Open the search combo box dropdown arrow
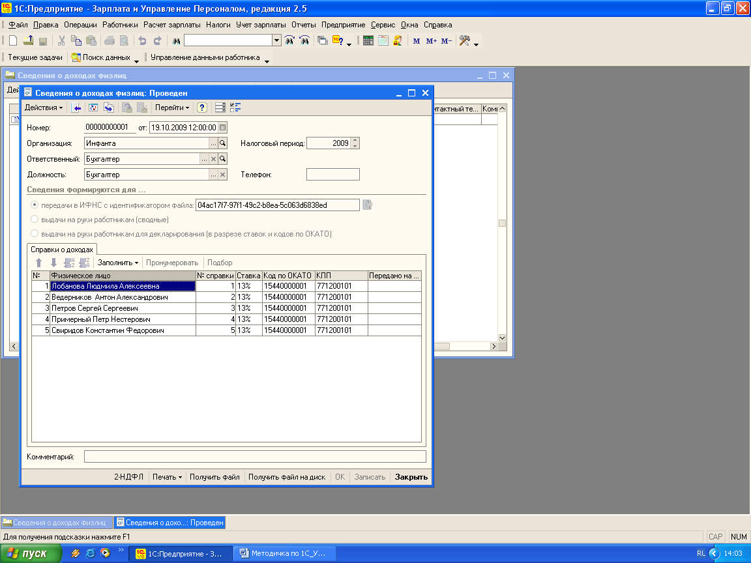 point(276,40)
